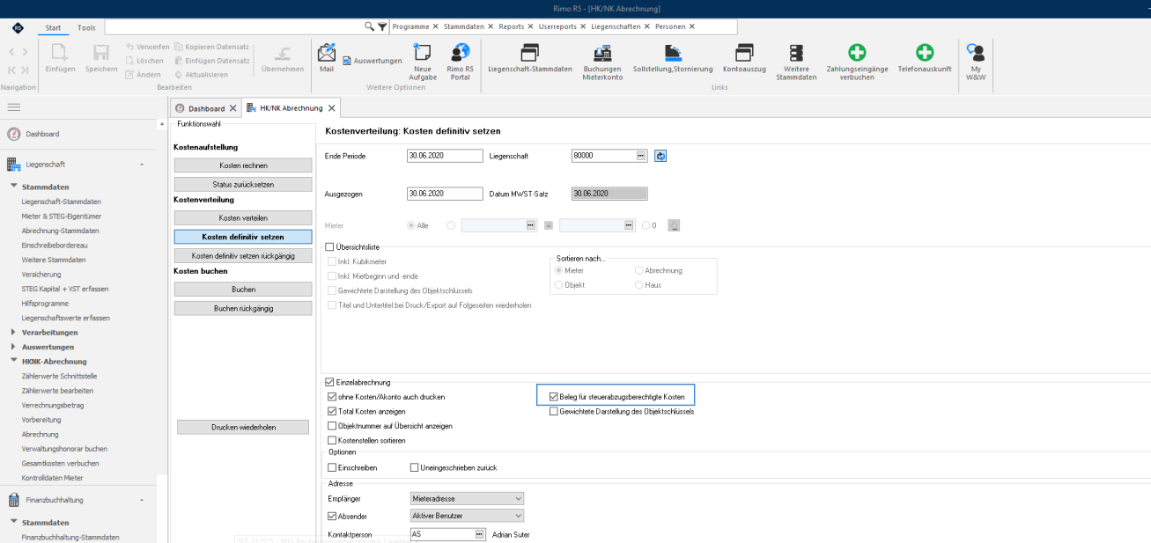Open the Mail icon
The height and width of the screenshot is (543, 1151).
click(327, 58)
